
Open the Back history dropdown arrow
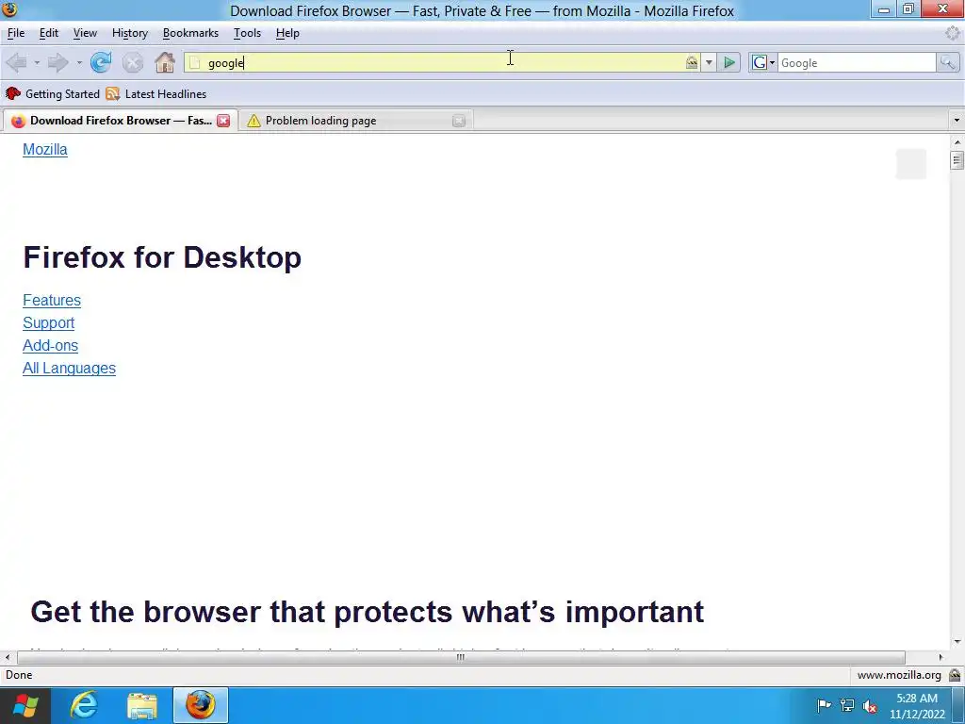pos(37,63)
